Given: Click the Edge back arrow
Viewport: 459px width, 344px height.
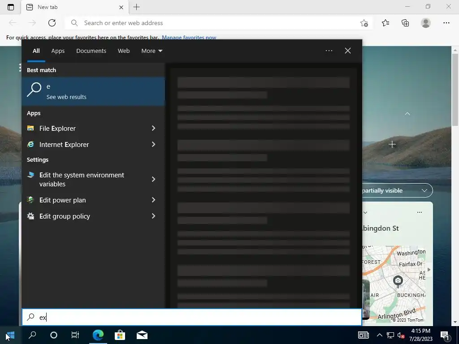Looking at the screenshot, I should (x=13, y=23).
